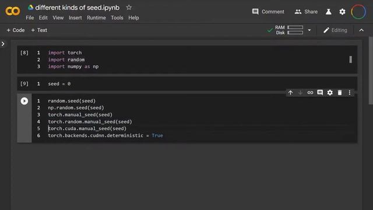Add a comment to the cell
The image size is (373, 210).
click(320, 92)
